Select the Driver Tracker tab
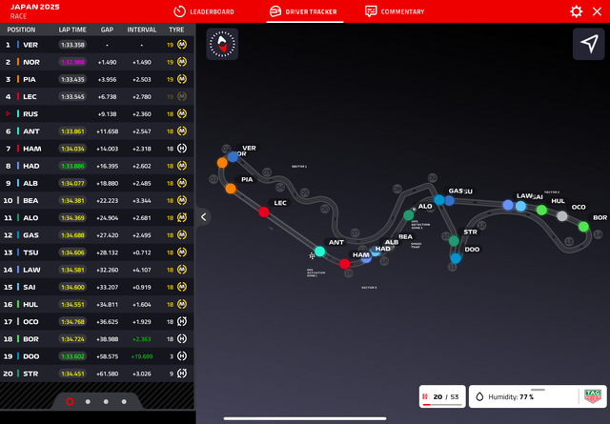This screenshot has height=424, width=610. [x=303, y=11]
